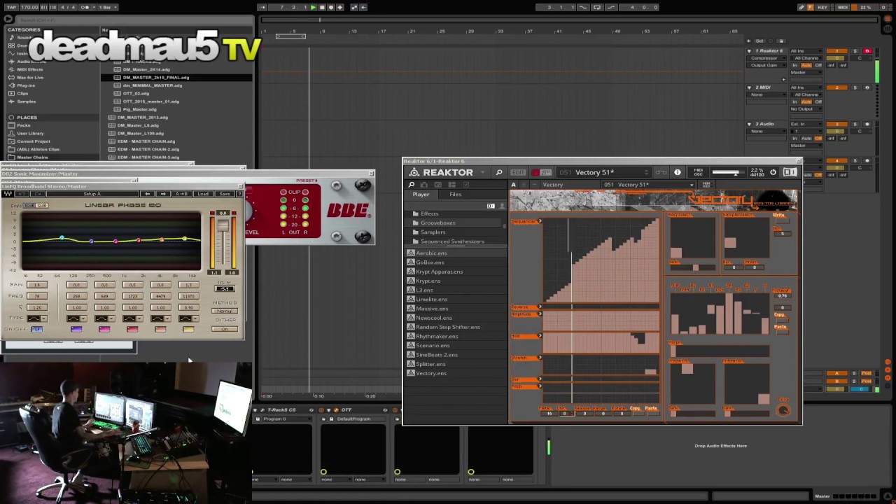
Task: Collapse the 3 Audio track
Action: 750,124
